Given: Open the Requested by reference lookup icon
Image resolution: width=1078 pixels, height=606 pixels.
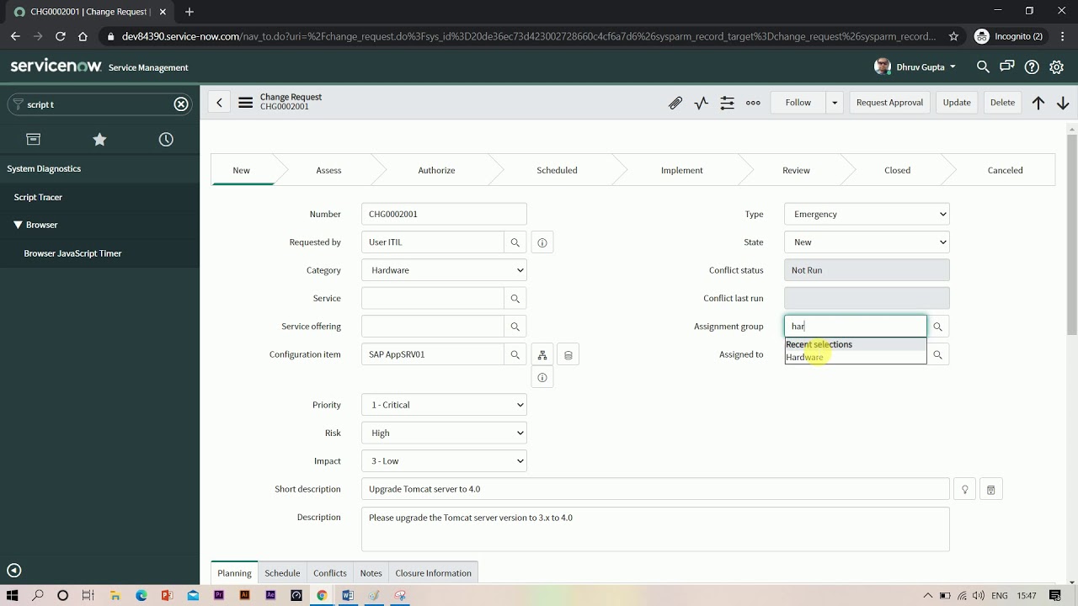Looking at the screenshot, I should click(515, 242).
